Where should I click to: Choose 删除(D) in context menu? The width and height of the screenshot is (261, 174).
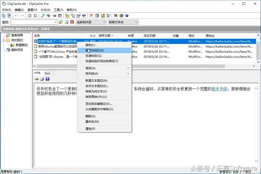[104, 116]
